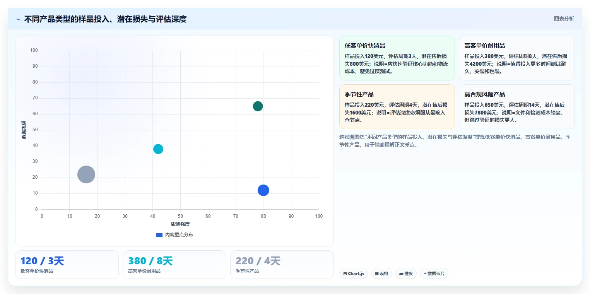The width and height of the screenshot is (590, 294).
Task: Click the dark green bubble in the chart
Action: 258,106
